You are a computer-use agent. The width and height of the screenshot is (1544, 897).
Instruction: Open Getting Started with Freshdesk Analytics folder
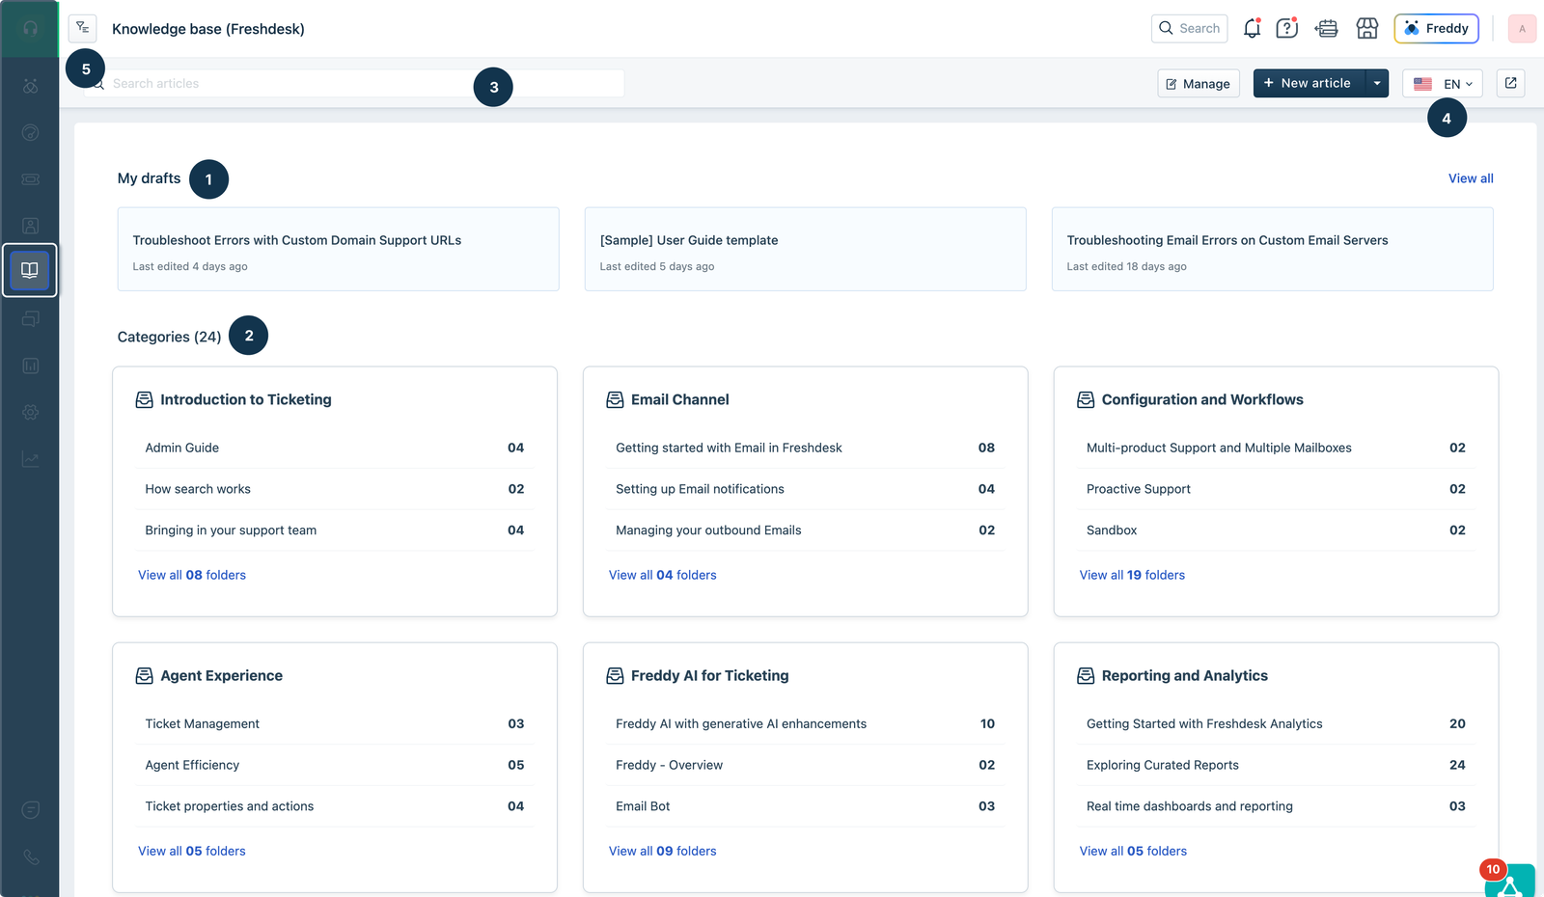tap(1276, 723)
